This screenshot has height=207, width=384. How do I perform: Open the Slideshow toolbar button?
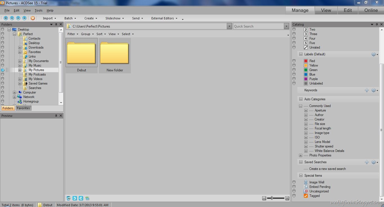[x=114, y=18]
